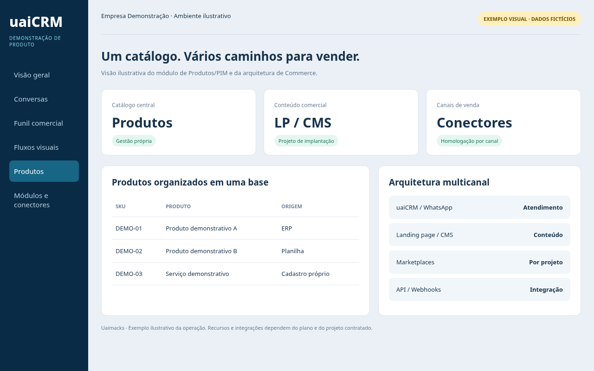
Task: Select the highlighted Produtos sidebar item
Action: pos(44,171)
